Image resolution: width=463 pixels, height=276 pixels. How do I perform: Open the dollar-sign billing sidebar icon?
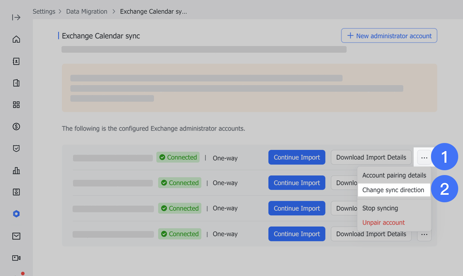(16, 127)
